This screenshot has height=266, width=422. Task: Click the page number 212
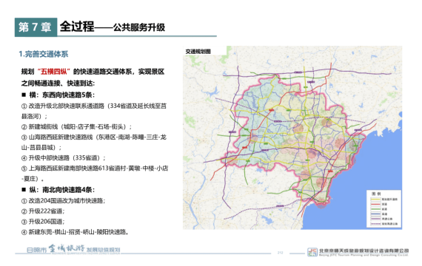[x=280, y=253]
